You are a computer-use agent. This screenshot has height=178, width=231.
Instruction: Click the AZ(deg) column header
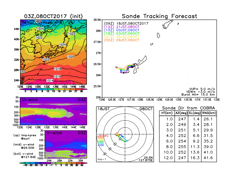point(181,113)
